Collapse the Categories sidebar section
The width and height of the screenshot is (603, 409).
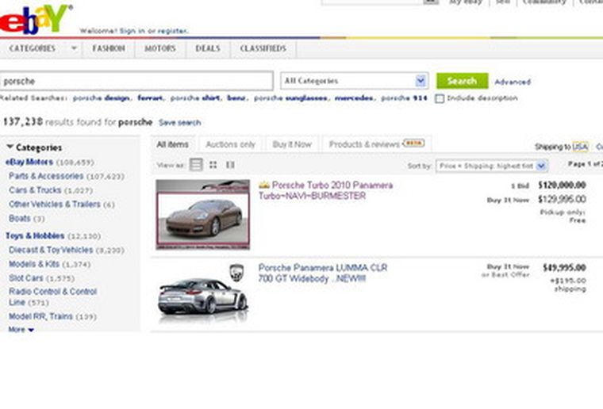tap(10, 147)
